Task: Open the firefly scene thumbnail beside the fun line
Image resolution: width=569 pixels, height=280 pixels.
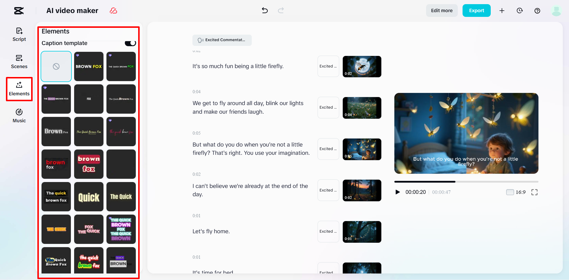Action: (x=362, y=67)
